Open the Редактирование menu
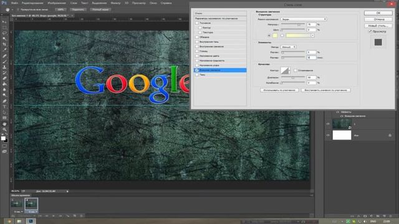This screenshot has height=224, width=399. (32, 3)
